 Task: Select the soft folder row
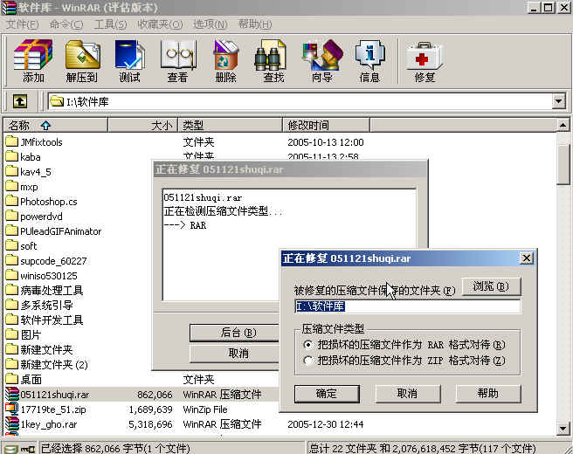pos(29,246)
